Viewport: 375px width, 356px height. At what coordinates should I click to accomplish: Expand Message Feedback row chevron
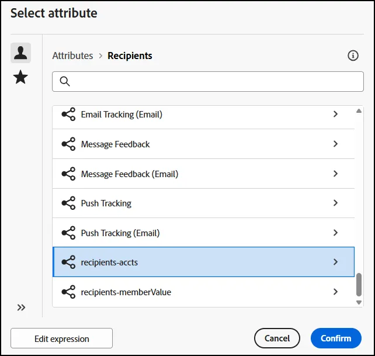tap(335, 144)
